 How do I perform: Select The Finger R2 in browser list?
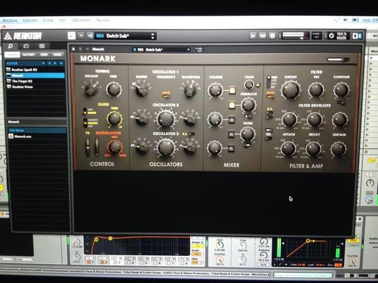(x=22, y=81)
